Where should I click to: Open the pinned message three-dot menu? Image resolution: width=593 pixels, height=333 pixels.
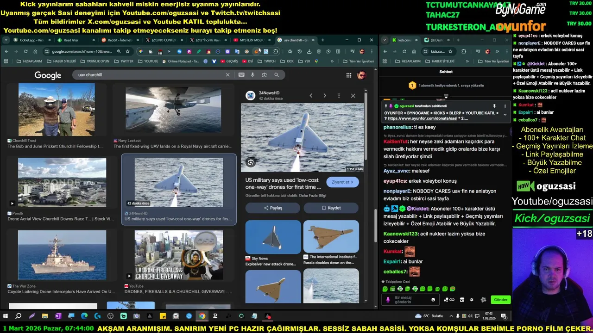(x=505, y=106)
